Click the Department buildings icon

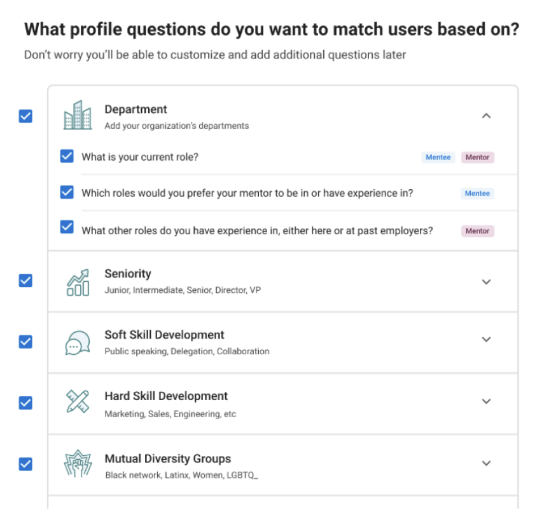tap(78, 116)
